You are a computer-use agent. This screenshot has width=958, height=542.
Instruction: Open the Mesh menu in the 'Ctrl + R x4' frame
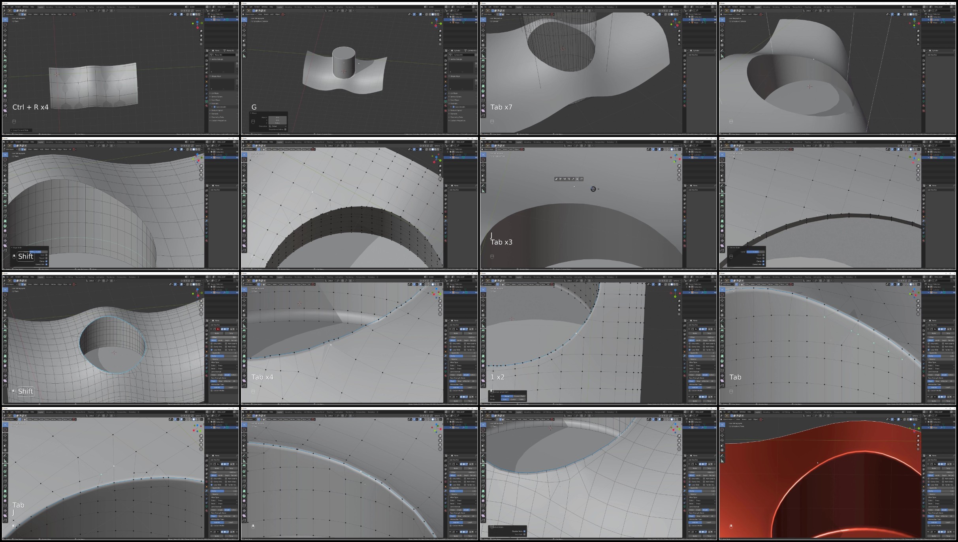point(47,14)
